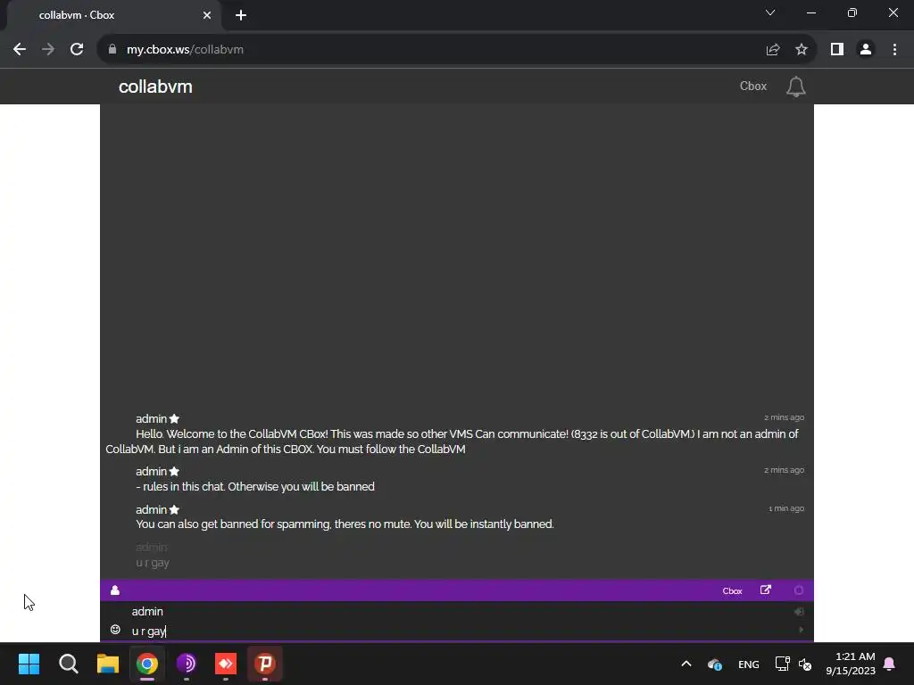Screen dimensions: 914x685
Task: Send the message with the arrow button
Action: click(x=801, y=630)
